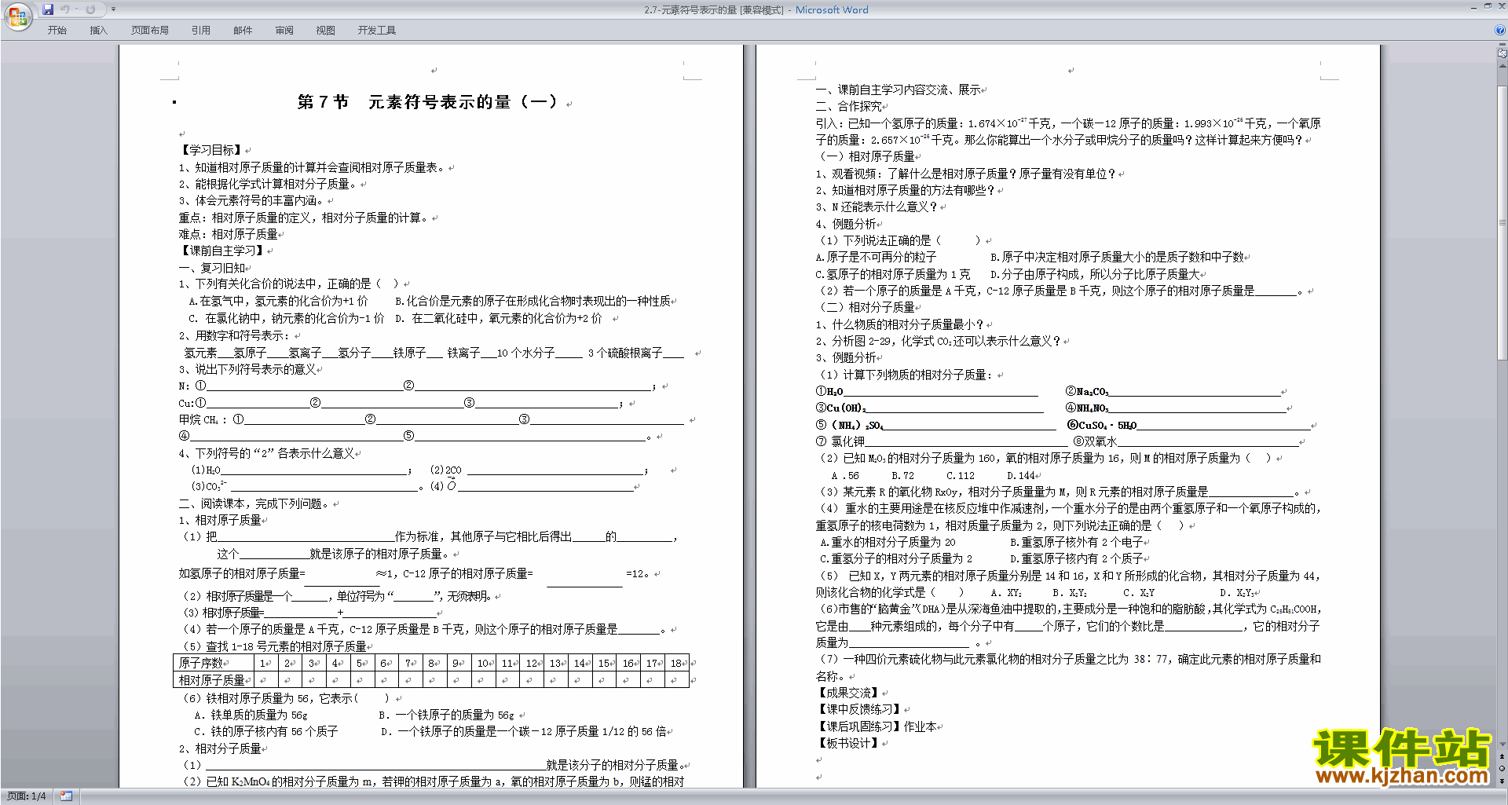
Task: Click the line 3、N 还能表示什么意义？
Action: [877, 207]
